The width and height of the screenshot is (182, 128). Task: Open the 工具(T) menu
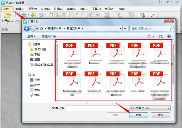click(96, 9)
